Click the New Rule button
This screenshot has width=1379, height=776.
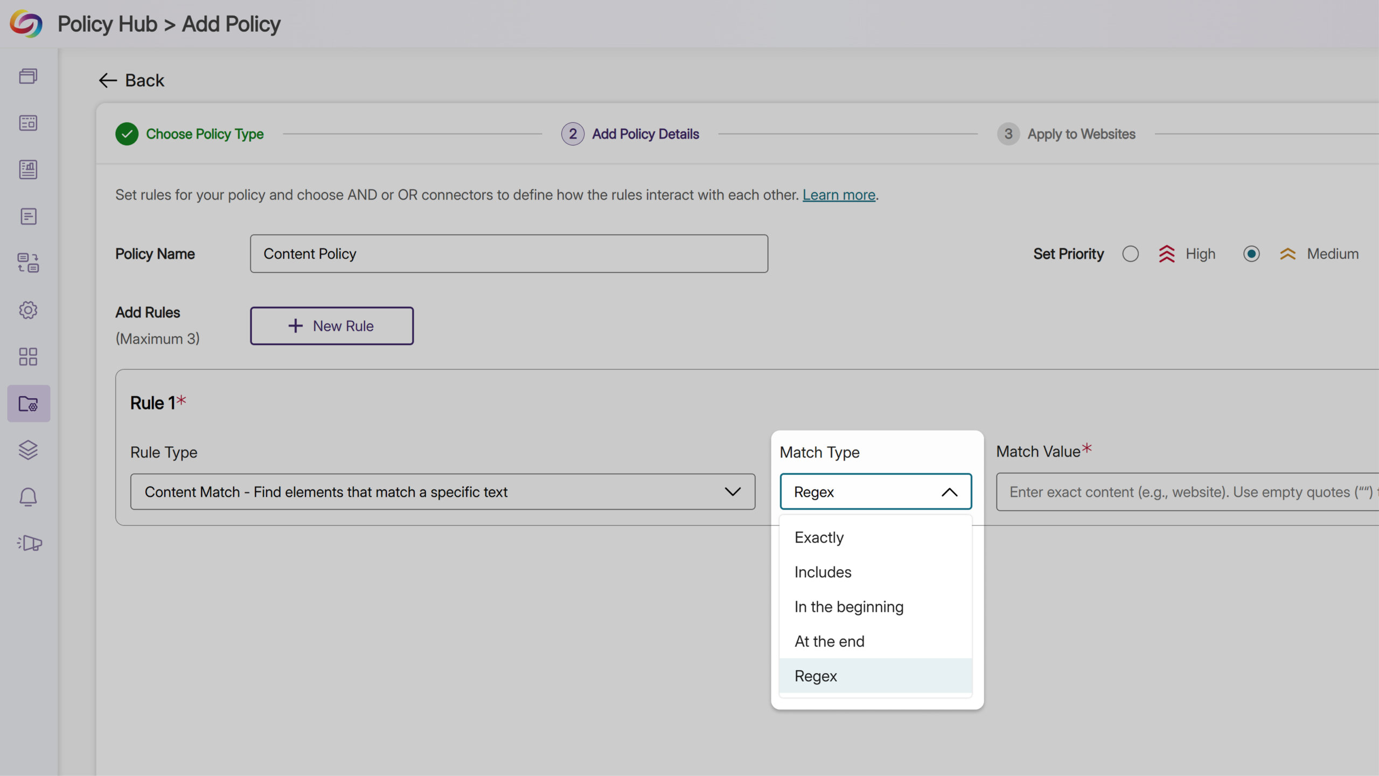[x=331, y=326]
